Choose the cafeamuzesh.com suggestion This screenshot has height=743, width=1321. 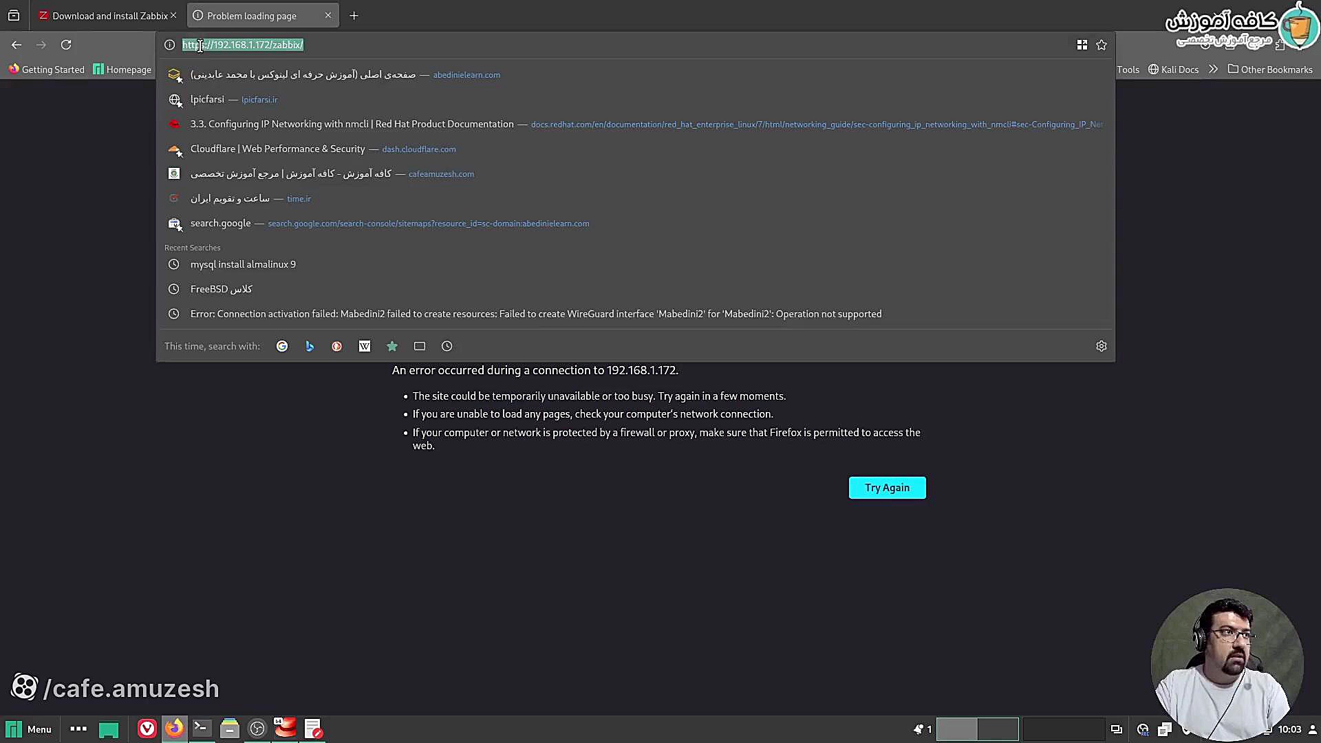point(635,173)
